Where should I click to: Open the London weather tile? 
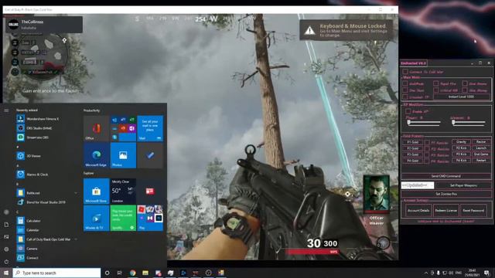point(123,191)
